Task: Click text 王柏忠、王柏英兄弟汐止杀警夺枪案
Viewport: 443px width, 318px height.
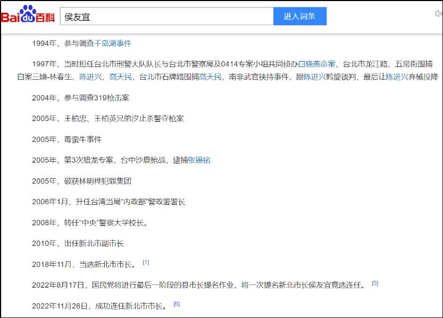Action: coord(124,119)
